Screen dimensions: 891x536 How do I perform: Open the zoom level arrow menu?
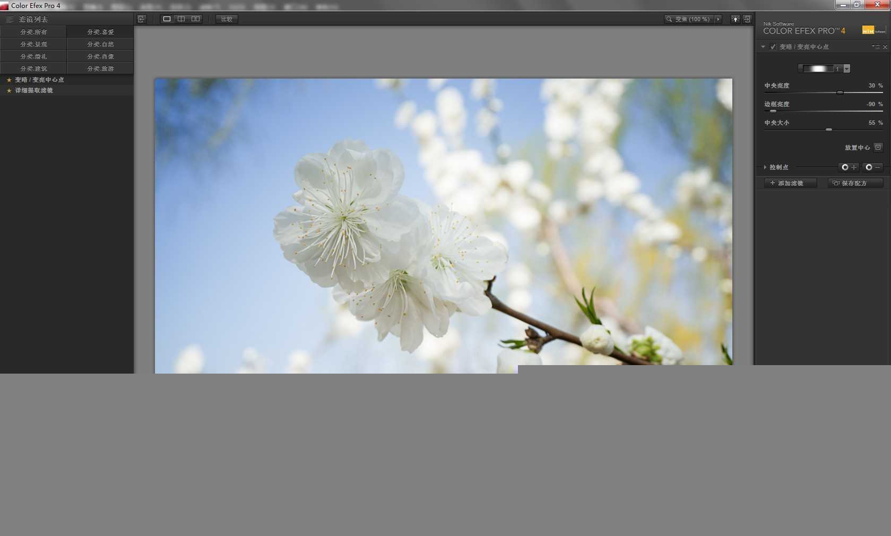click(718, 19)
